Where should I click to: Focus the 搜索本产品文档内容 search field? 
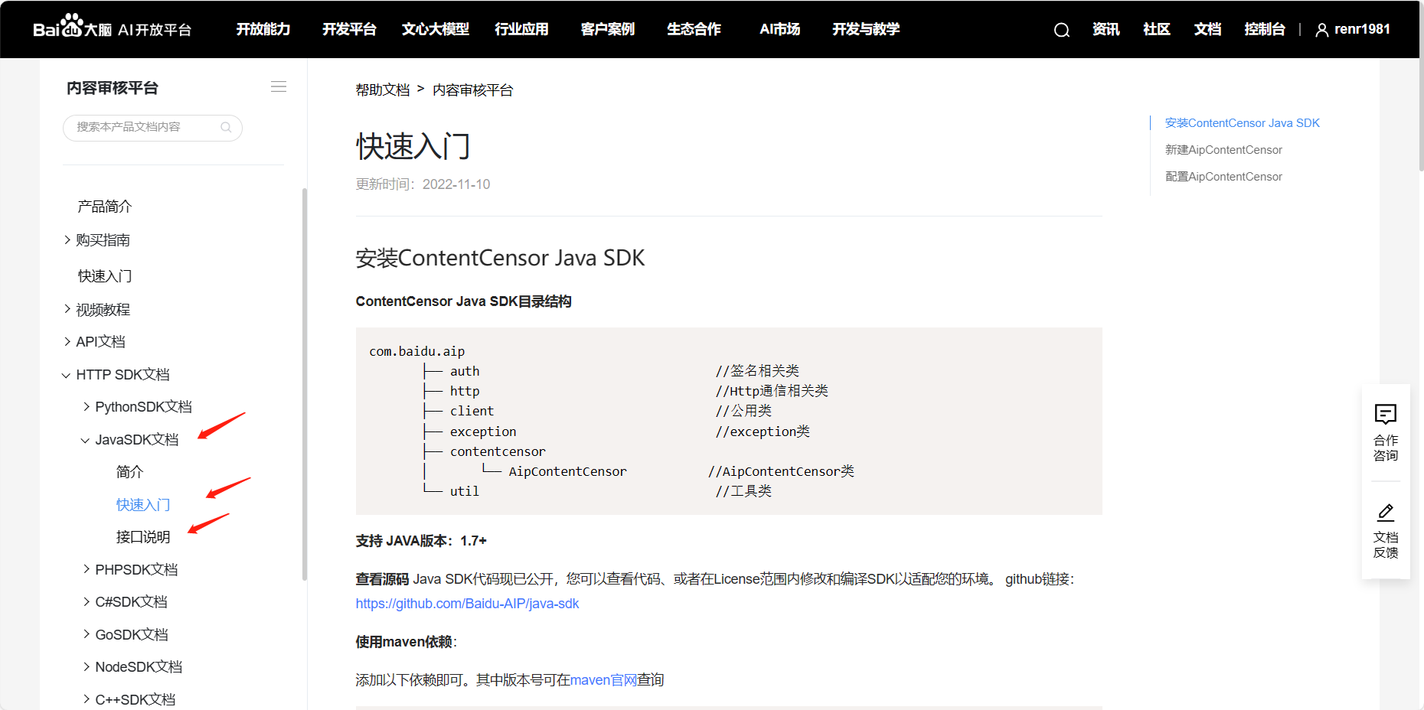152,128
